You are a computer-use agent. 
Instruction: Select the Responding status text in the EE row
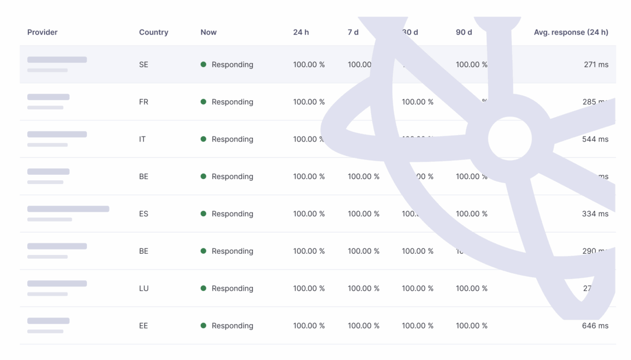[232, 326]
